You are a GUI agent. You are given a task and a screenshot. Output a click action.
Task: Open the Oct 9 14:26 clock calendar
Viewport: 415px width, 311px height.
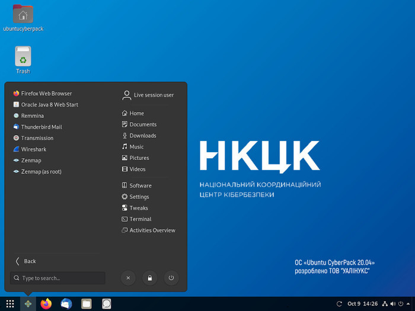(362, 304)
